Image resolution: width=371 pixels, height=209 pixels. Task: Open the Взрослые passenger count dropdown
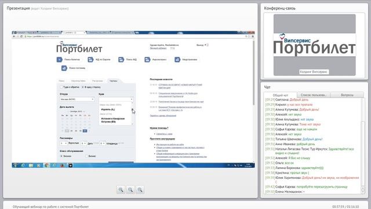tap(64, 143)
